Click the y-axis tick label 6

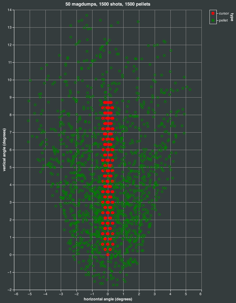tap(11, 150)
